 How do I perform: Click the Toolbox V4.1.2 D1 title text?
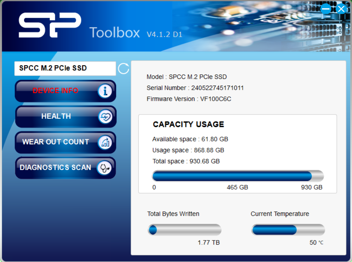coord(136,33)
